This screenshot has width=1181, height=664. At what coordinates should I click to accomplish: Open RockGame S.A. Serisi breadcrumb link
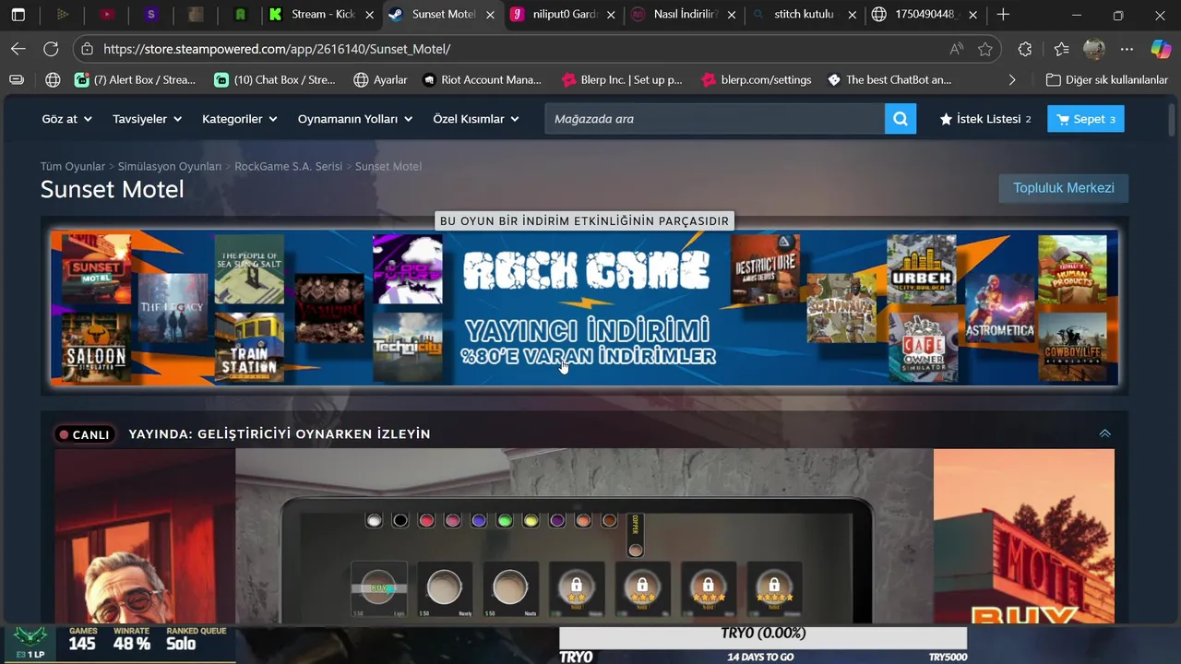click(x=288, y=167)
